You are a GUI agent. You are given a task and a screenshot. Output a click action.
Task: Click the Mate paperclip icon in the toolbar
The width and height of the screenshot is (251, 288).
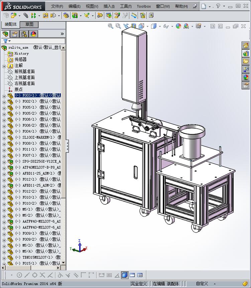coord(26,15)
